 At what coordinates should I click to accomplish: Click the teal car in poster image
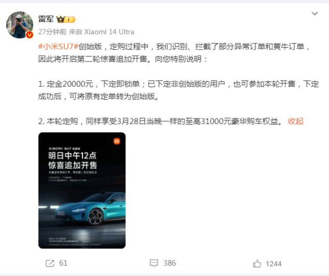[x=90, y=209]
